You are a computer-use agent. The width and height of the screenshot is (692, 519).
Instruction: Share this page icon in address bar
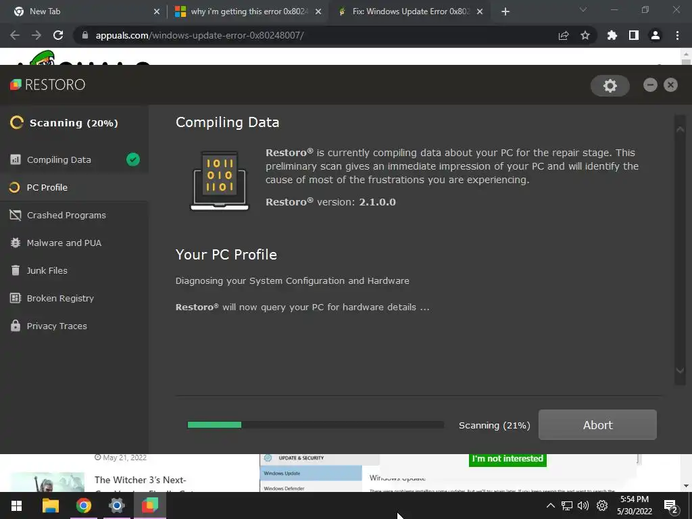pos(564,36)
